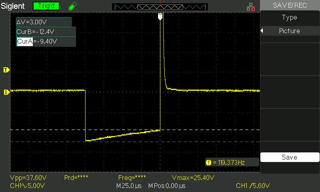Expand the Picture type selector arrow
Viewport: 320px width, 192px height.
coord(262,31)
